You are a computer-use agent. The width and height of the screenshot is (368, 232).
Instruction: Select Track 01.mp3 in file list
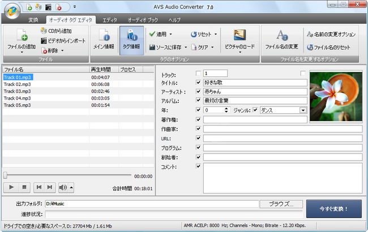click(x=18, y=78)
